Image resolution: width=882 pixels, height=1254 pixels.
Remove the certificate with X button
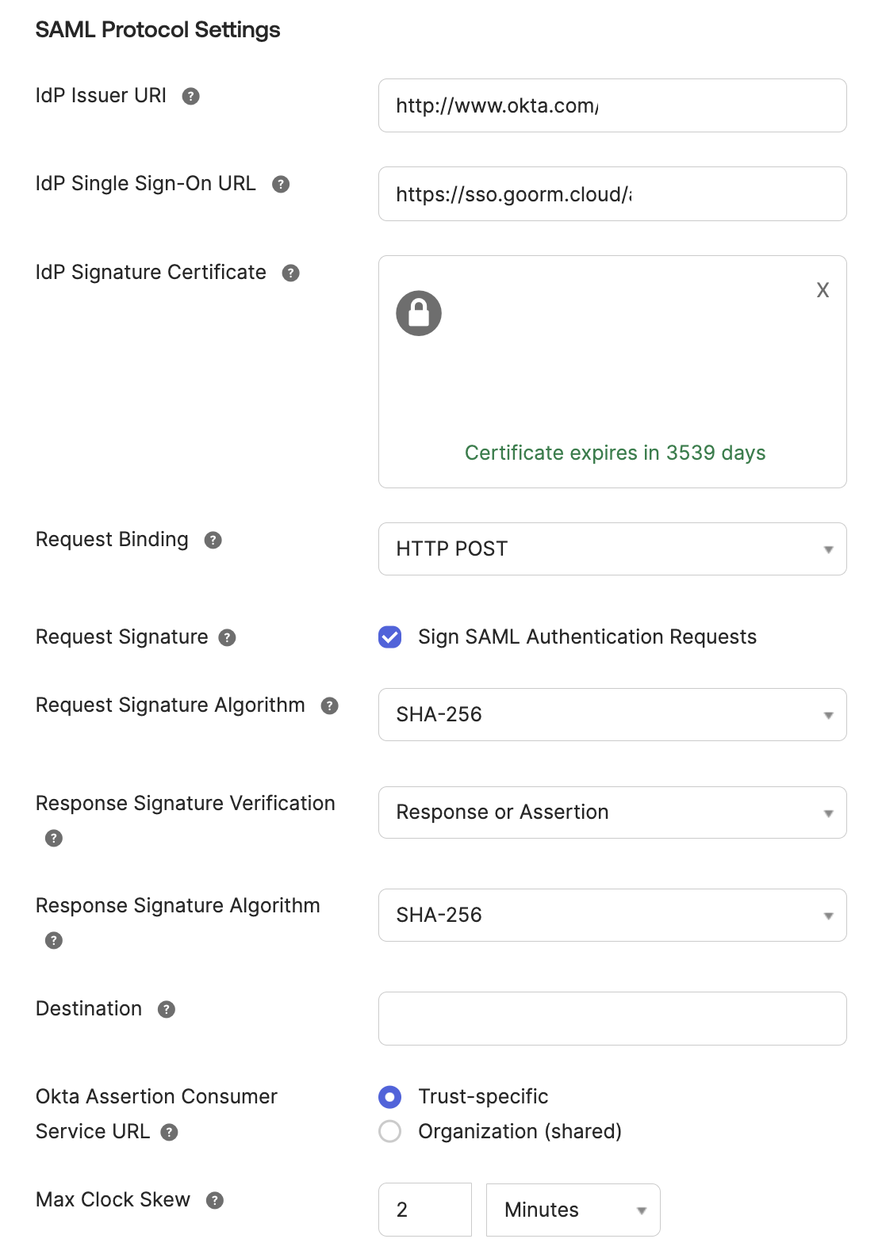pyautogui.click(x=823, y=290)
